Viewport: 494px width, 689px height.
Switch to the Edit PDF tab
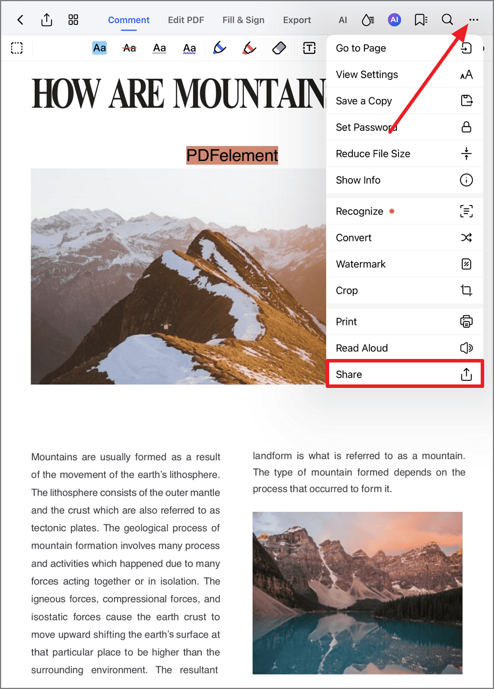(x=186, y=20)
